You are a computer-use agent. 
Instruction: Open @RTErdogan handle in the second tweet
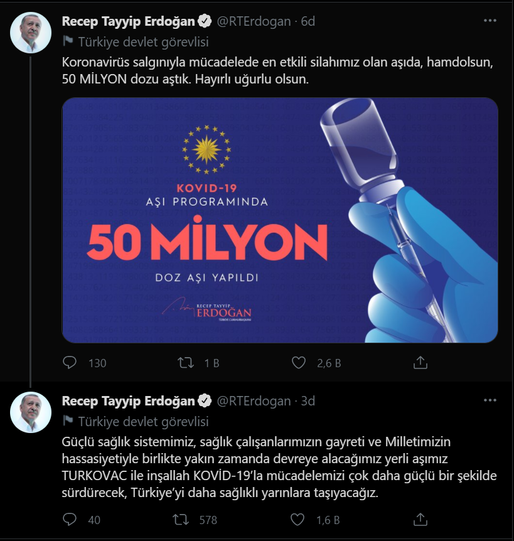pyautogui.click(x=254, y=401)
